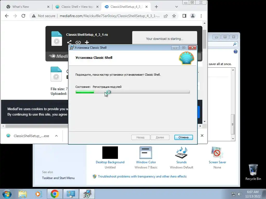This screenshot has width=266, height=199.
Task: Click the volume speaker tray icon
Action: (240, 194)
